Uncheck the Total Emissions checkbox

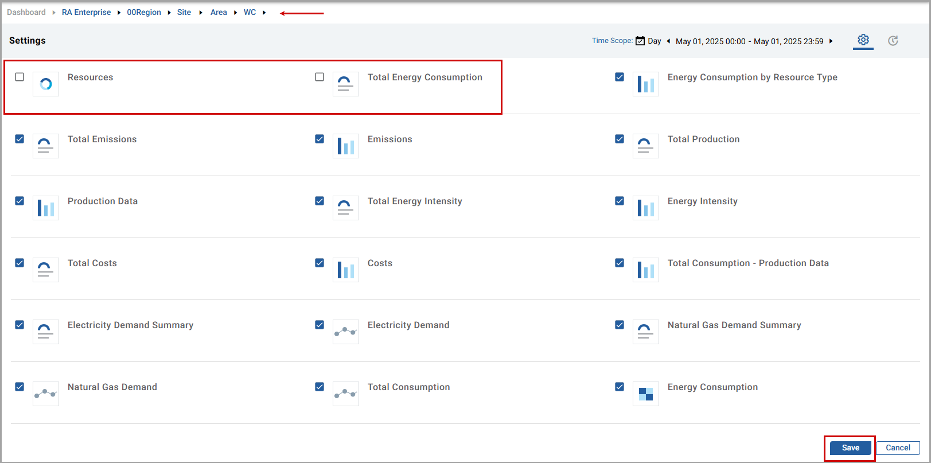tap(20, 139)
